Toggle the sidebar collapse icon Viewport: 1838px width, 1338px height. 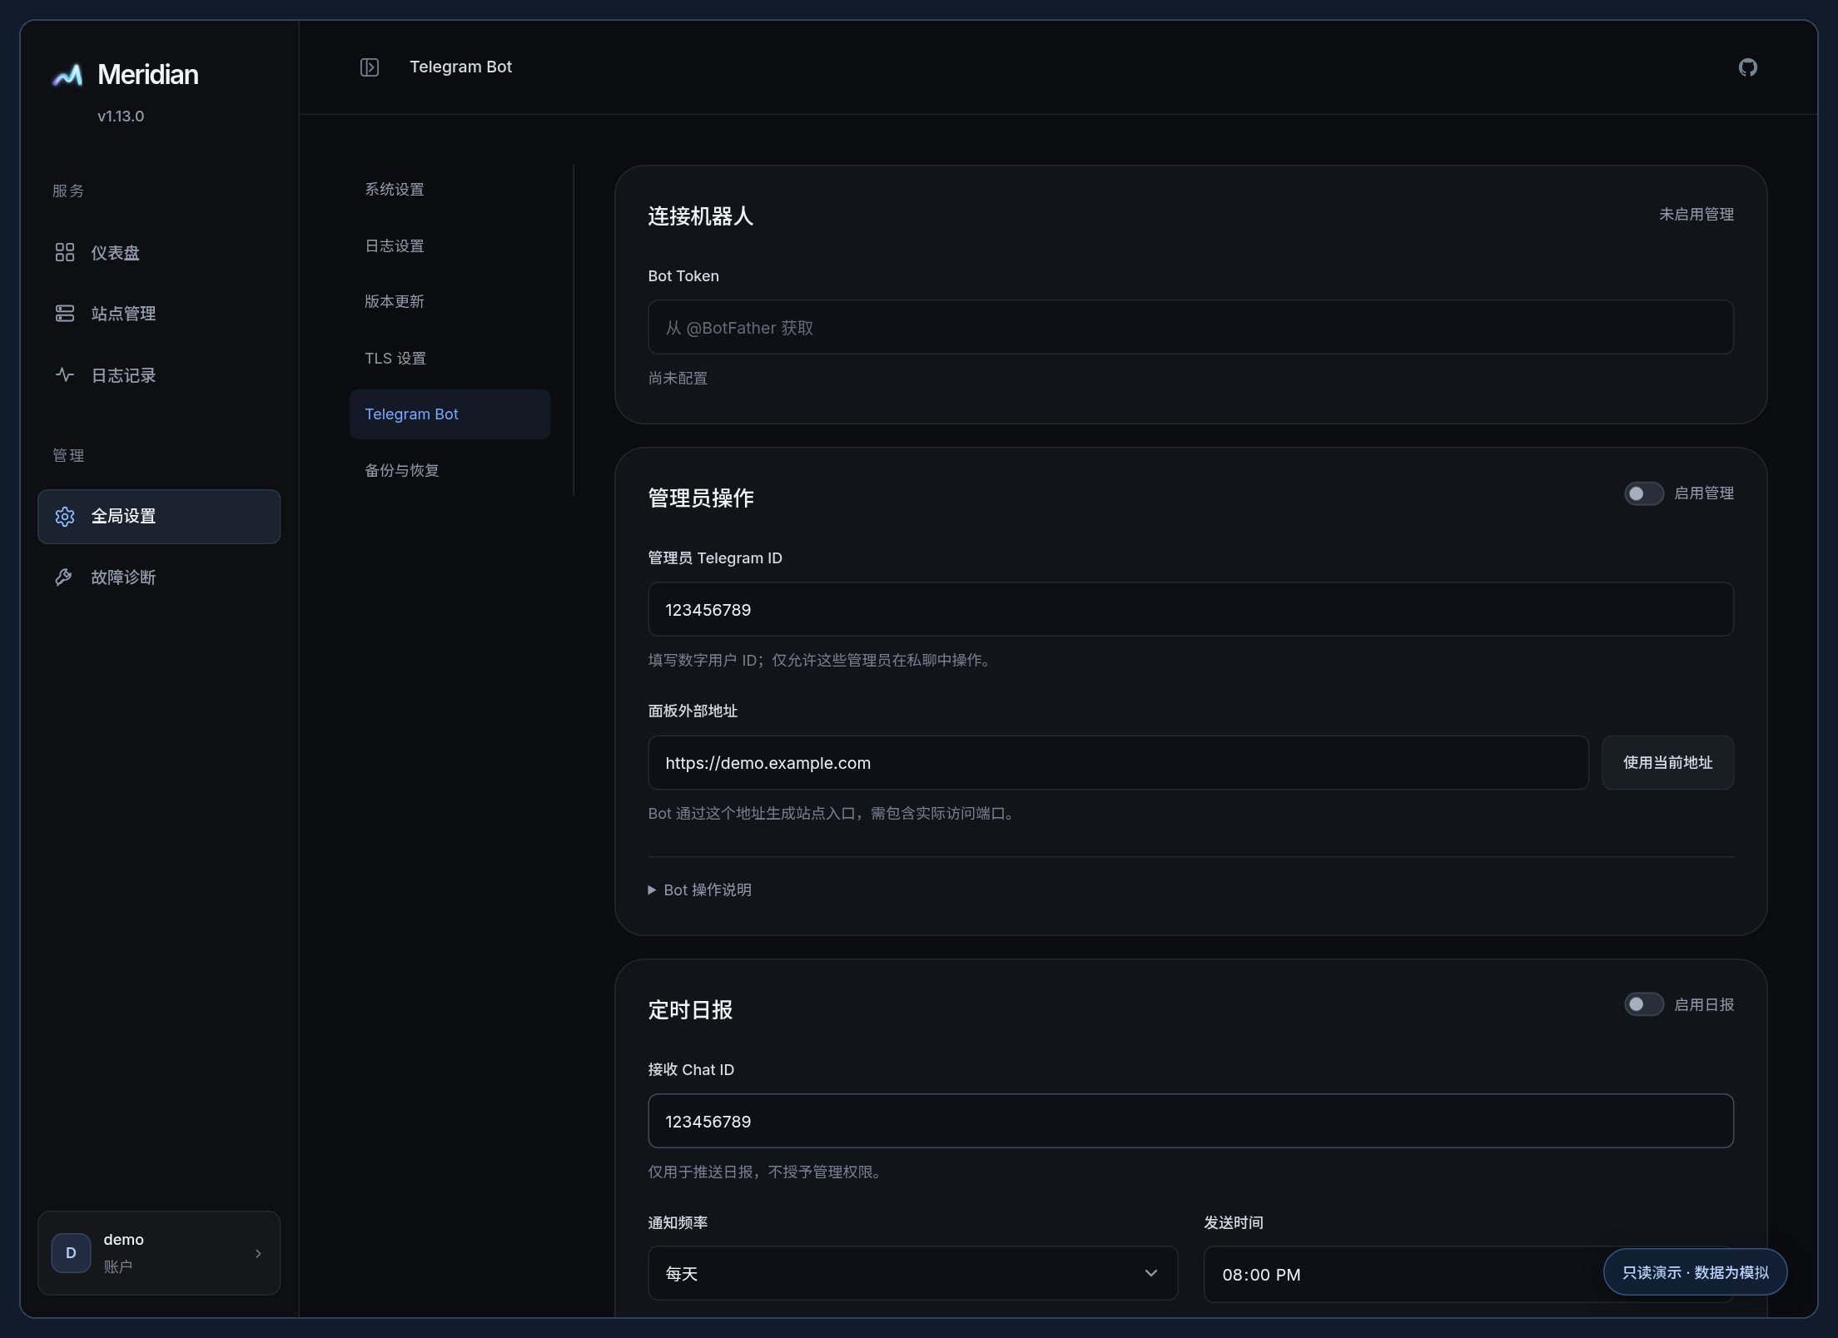(x=370, y=67)
